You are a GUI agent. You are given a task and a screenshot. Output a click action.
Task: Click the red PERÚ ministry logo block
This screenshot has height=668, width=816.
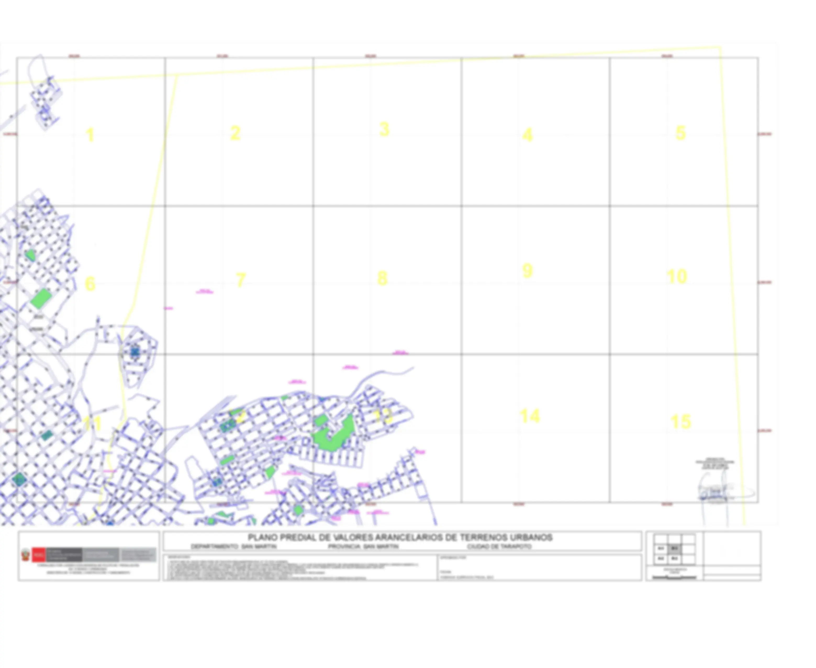tap(38, 555)
